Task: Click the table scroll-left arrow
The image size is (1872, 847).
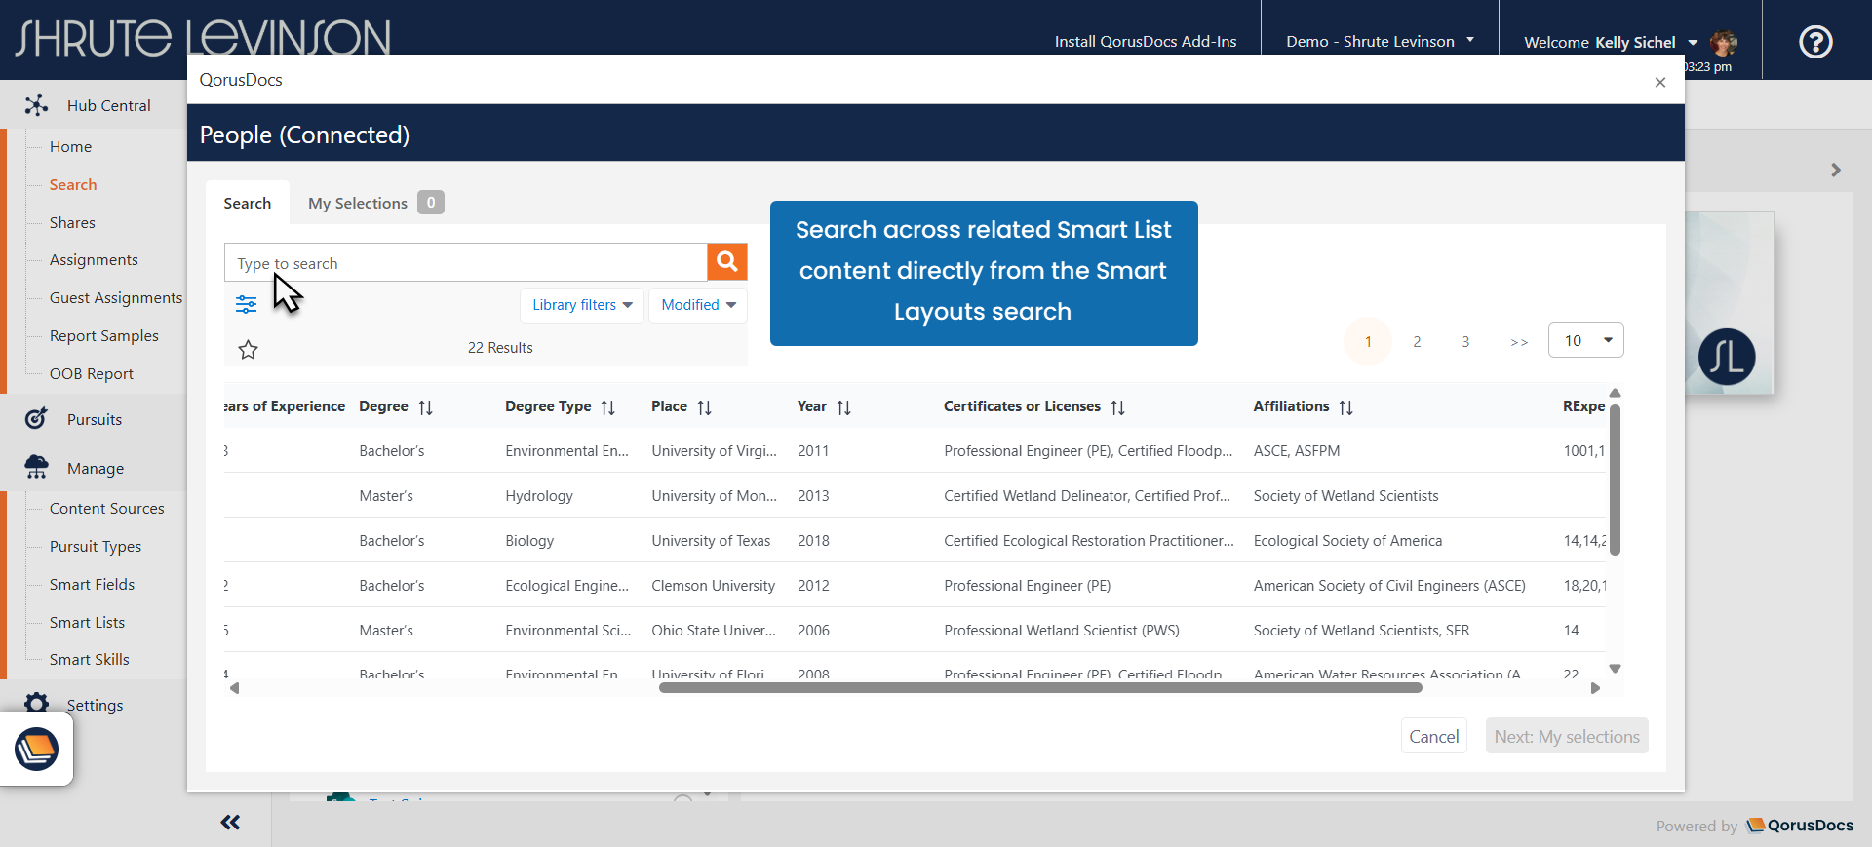Action: click(234, 688)
